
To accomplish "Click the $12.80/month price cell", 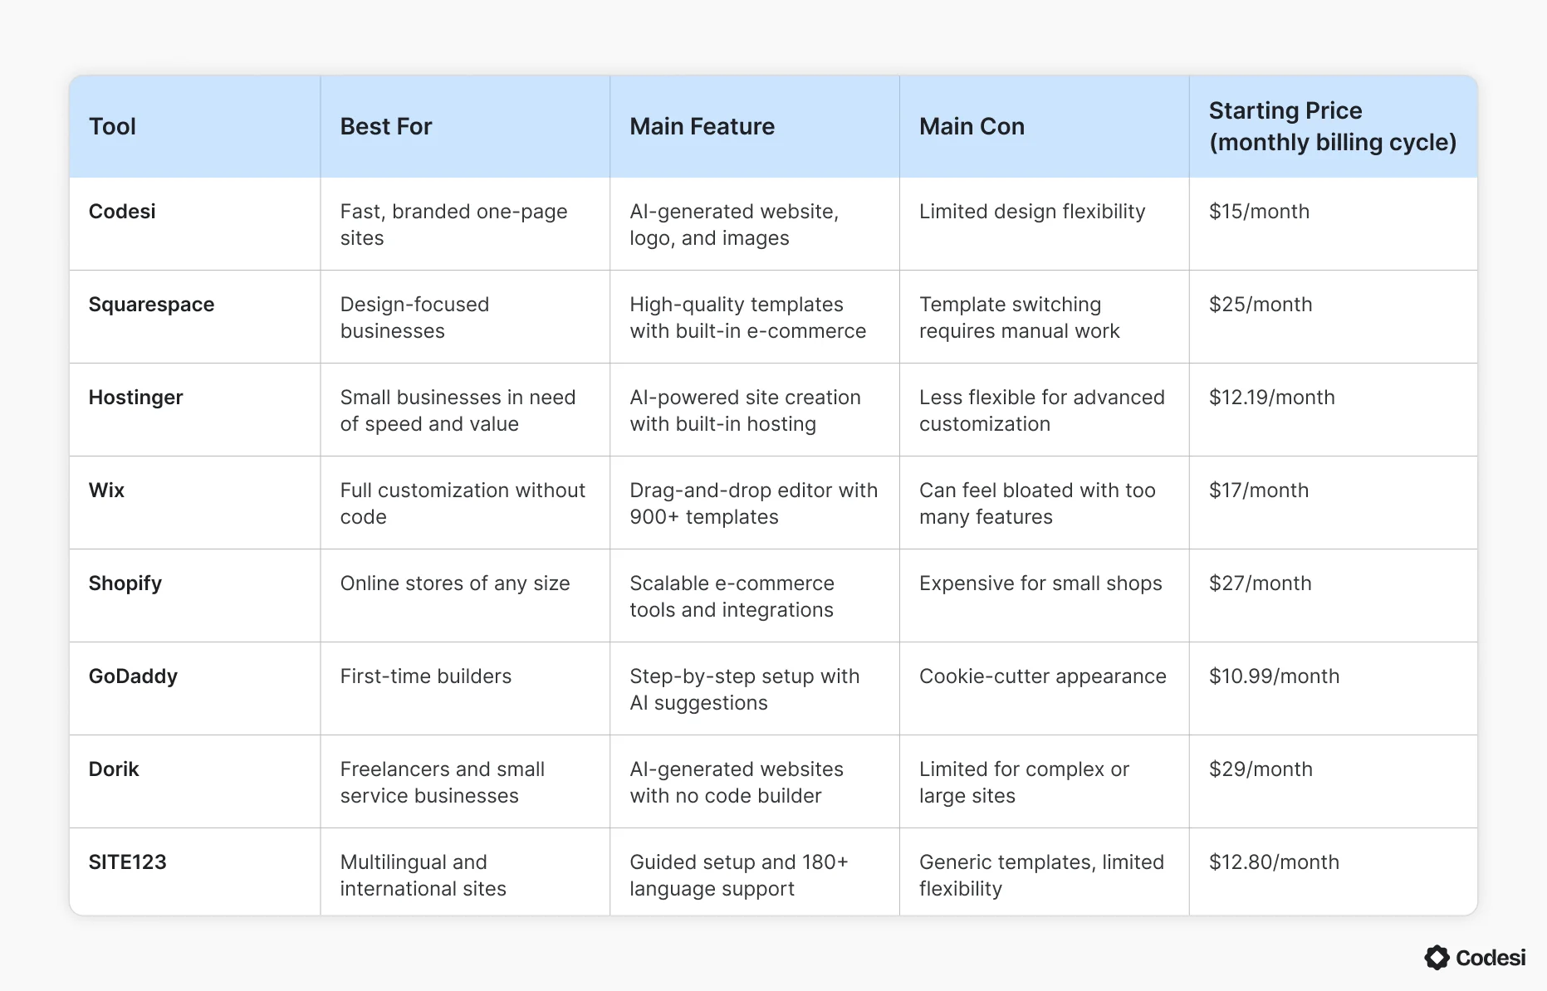I will pos(1274,862).
